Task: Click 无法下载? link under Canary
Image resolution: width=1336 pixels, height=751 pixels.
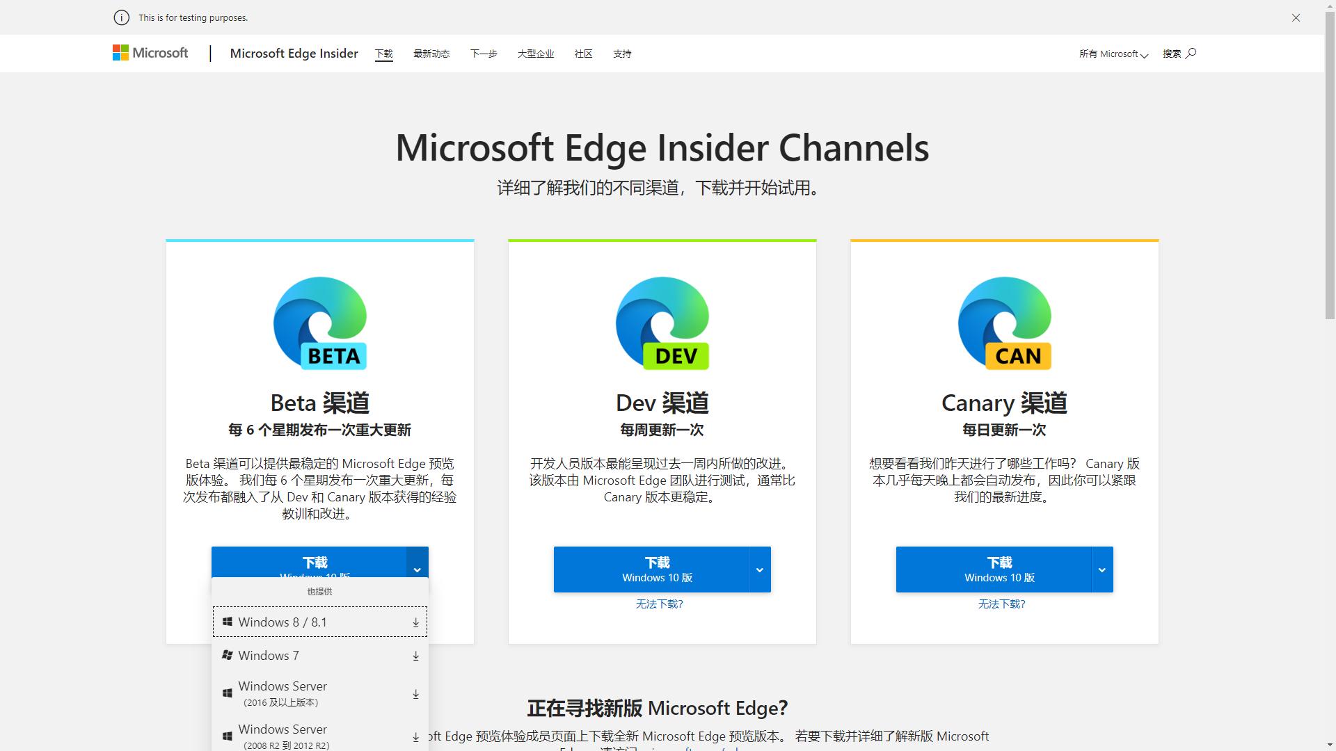Action: pyautogui.click(x=1001, y=604)
